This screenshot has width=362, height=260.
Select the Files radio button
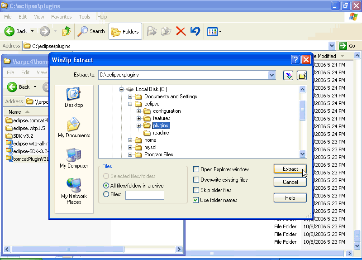(106, 195)
